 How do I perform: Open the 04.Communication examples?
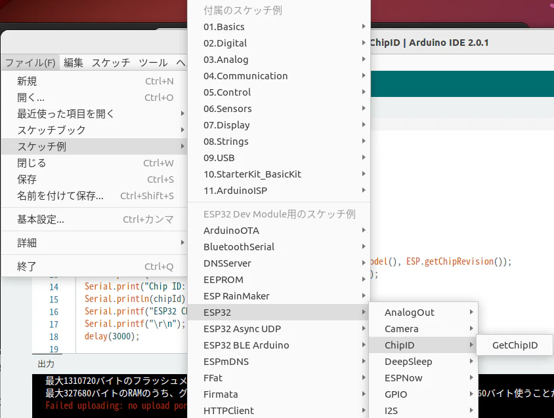point(279,76)
